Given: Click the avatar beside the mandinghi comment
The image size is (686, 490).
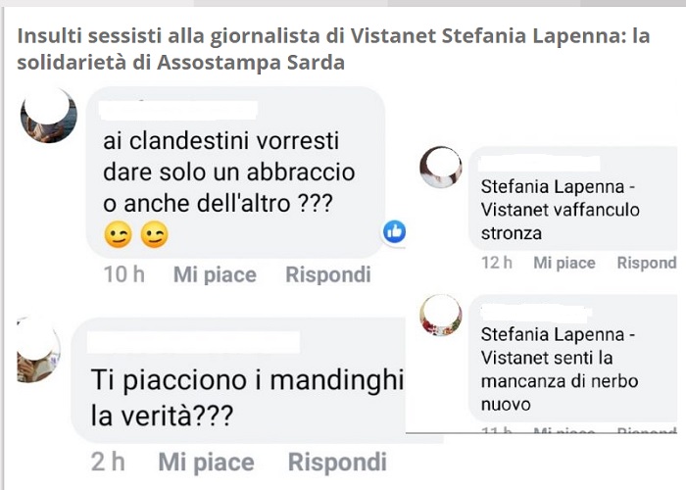Looking at the screenshot, I should 37,350.
